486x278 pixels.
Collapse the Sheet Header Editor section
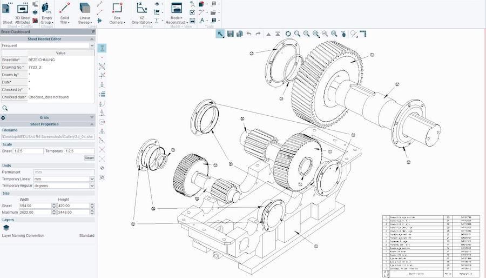click(x=92, y=39)
